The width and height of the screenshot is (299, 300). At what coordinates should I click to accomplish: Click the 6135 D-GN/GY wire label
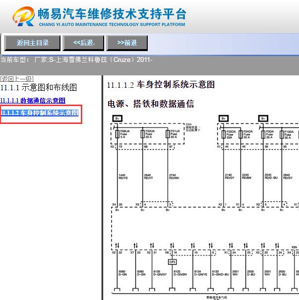[160, 273]
